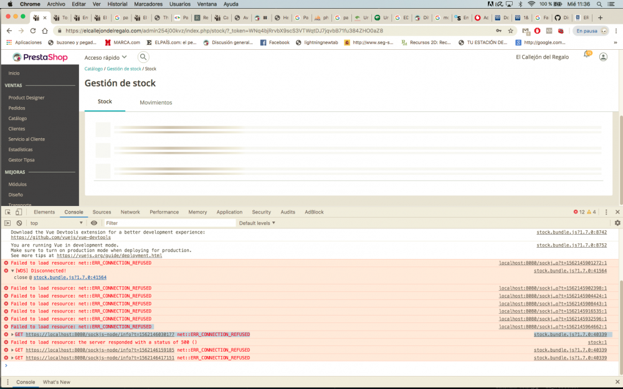The width and height of the screenshot is (623, 389).
Task: Click the yellow warning count badge
Action: (x=592, y=212)
